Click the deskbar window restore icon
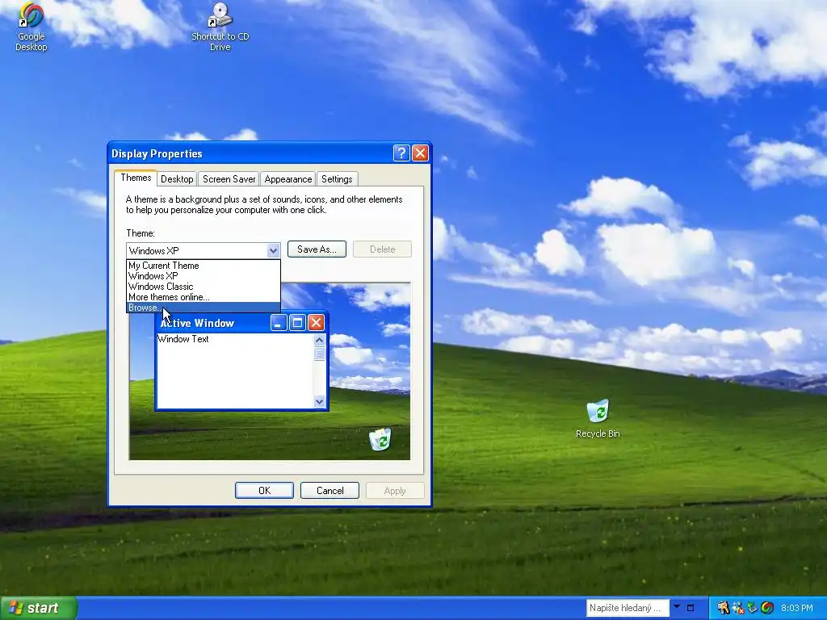Screen dimensions: 827x620 690,608
